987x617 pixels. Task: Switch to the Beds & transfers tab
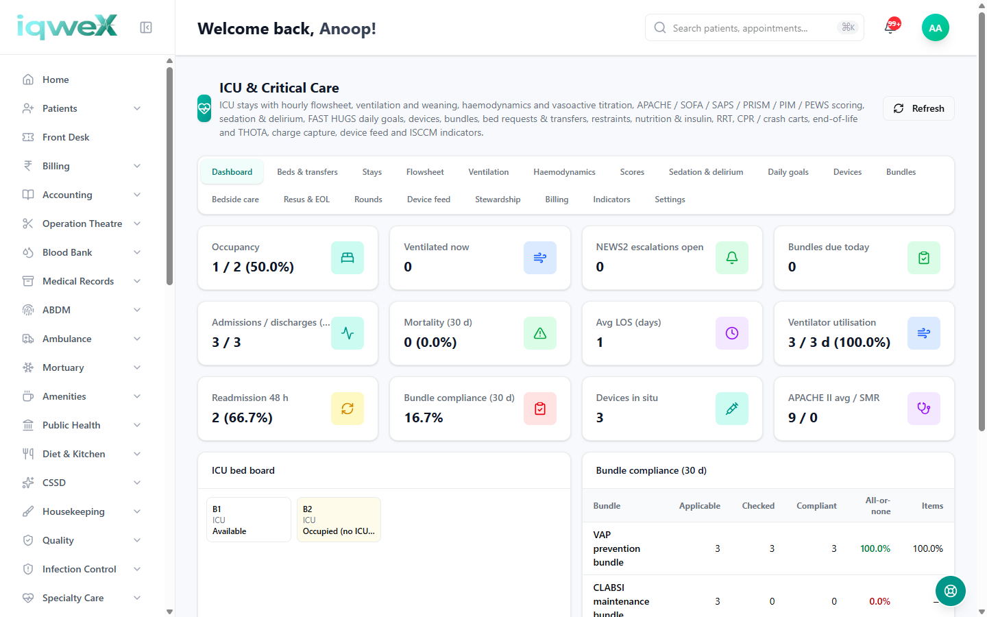click(307, 172)
